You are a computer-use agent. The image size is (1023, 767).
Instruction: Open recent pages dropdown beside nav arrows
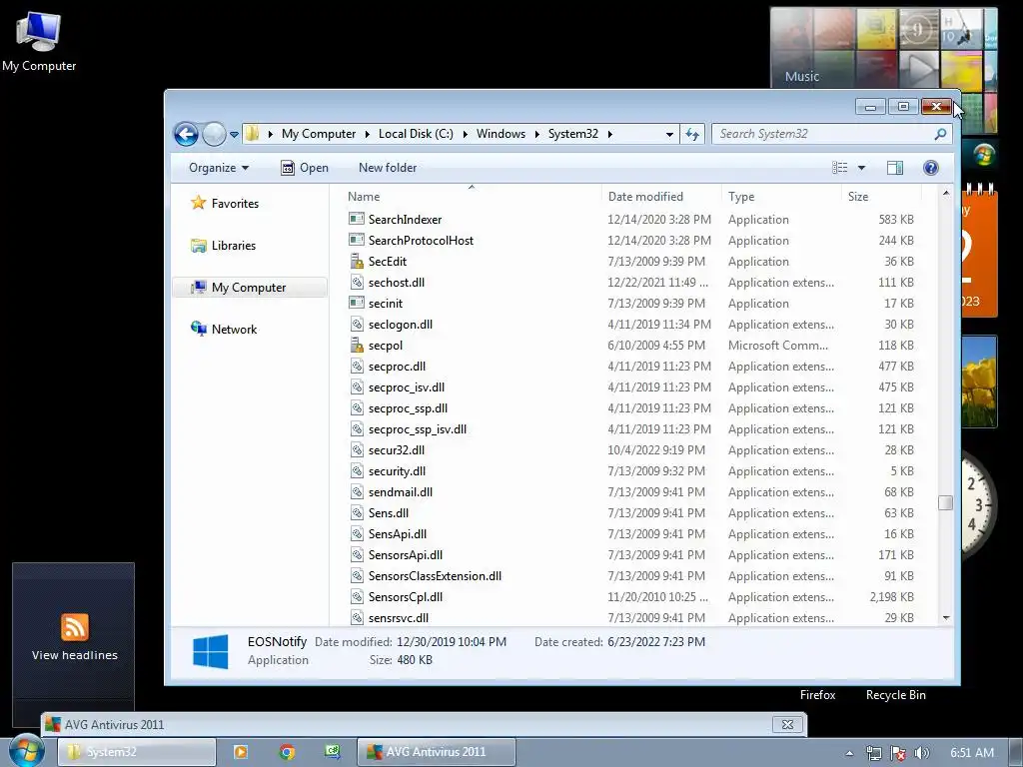coord(234,135)
